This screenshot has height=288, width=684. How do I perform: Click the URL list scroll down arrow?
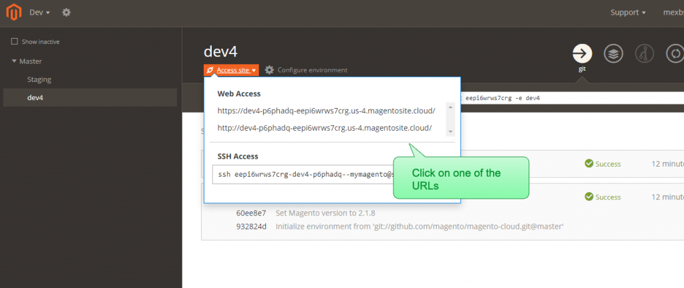point(450,131)
